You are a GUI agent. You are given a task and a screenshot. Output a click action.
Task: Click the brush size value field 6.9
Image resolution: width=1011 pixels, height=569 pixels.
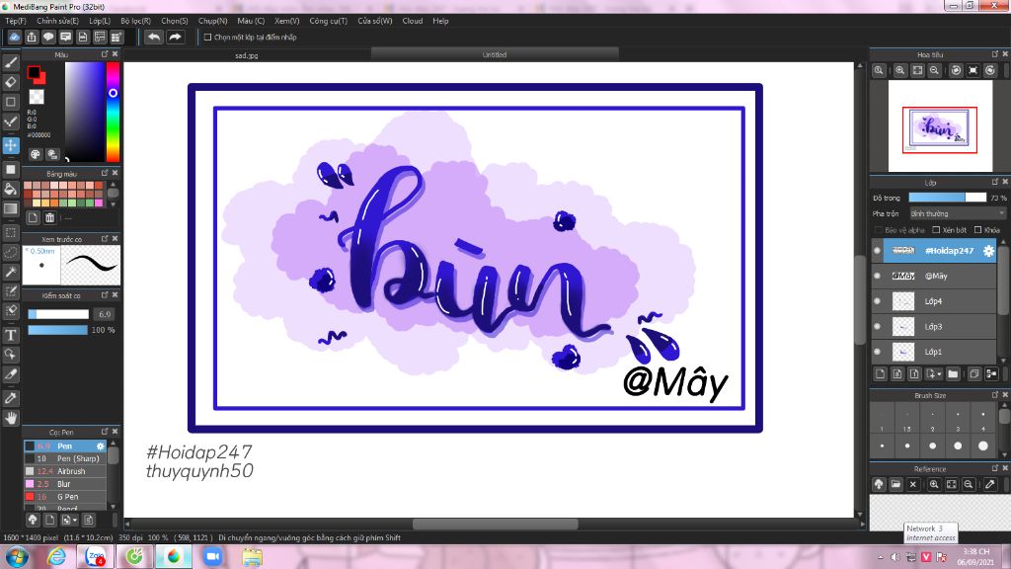[105, 314]
